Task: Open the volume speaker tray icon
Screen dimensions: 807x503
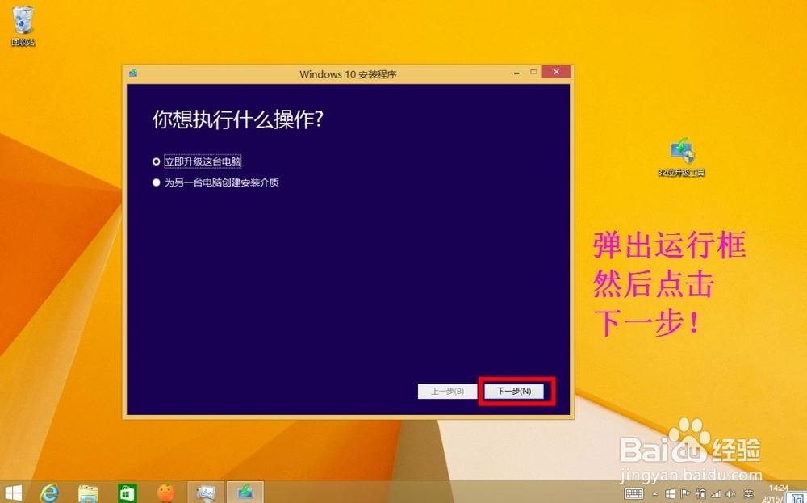Action: (x=730, y=494)
